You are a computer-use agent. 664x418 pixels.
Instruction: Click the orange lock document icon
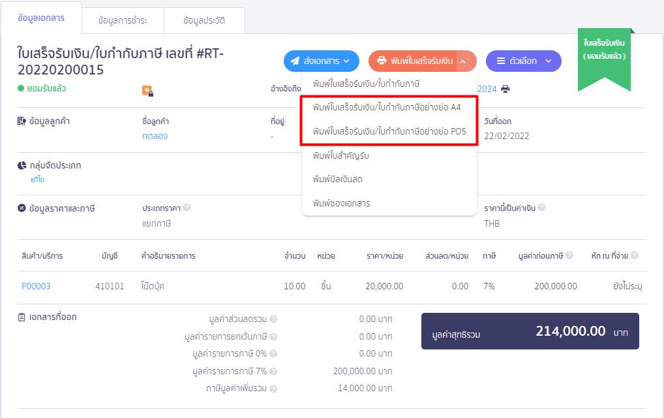[147, 91]
